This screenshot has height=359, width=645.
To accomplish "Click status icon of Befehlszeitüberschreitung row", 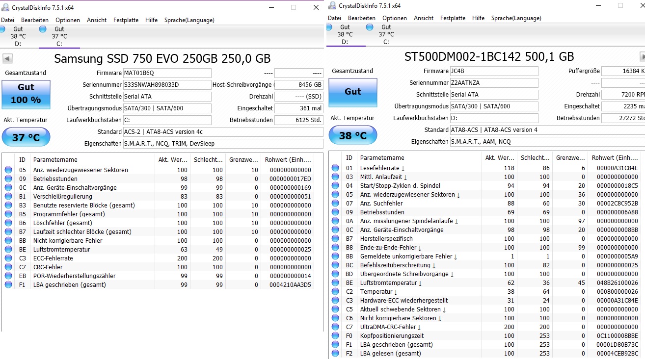I will coord(335,265).
